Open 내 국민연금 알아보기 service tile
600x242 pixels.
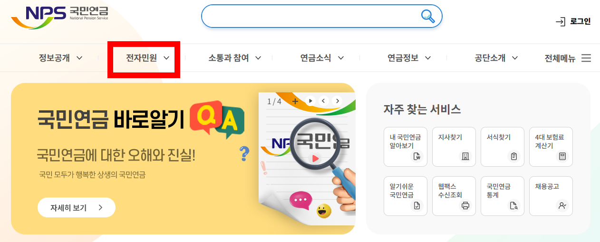pos(406,147)
